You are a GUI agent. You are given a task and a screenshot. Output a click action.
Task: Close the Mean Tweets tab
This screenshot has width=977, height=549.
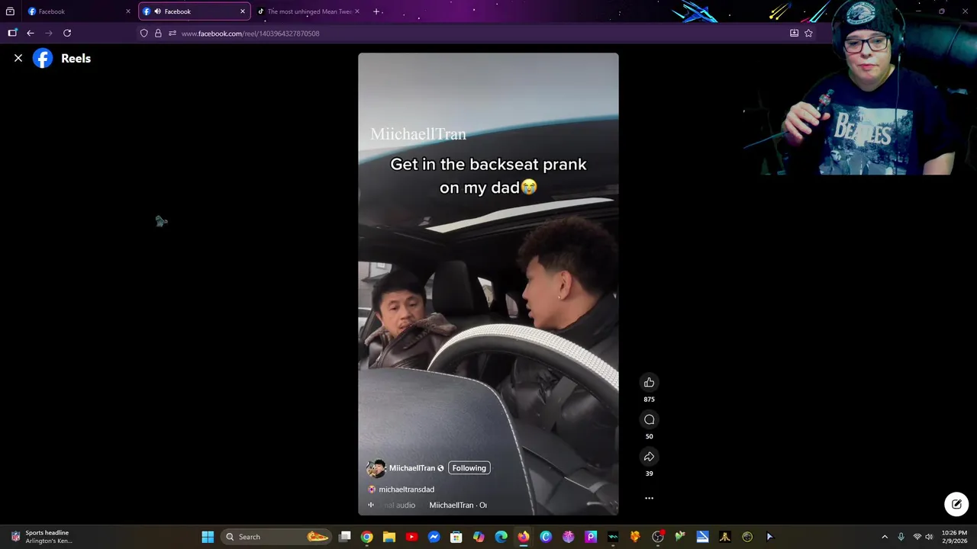point(356,11)
